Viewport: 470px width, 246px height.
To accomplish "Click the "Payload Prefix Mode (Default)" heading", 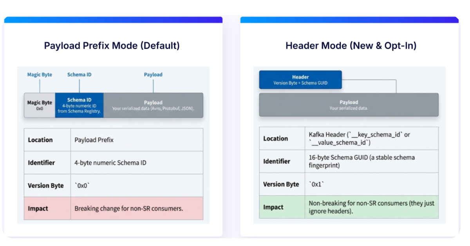I will tap(112, 45).
